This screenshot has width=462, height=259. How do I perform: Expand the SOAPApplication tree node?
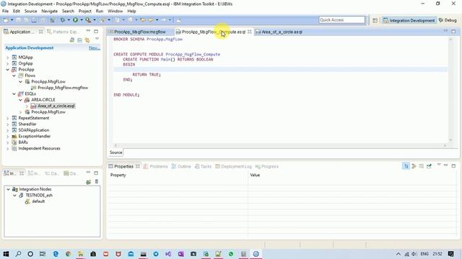[8, 130]
